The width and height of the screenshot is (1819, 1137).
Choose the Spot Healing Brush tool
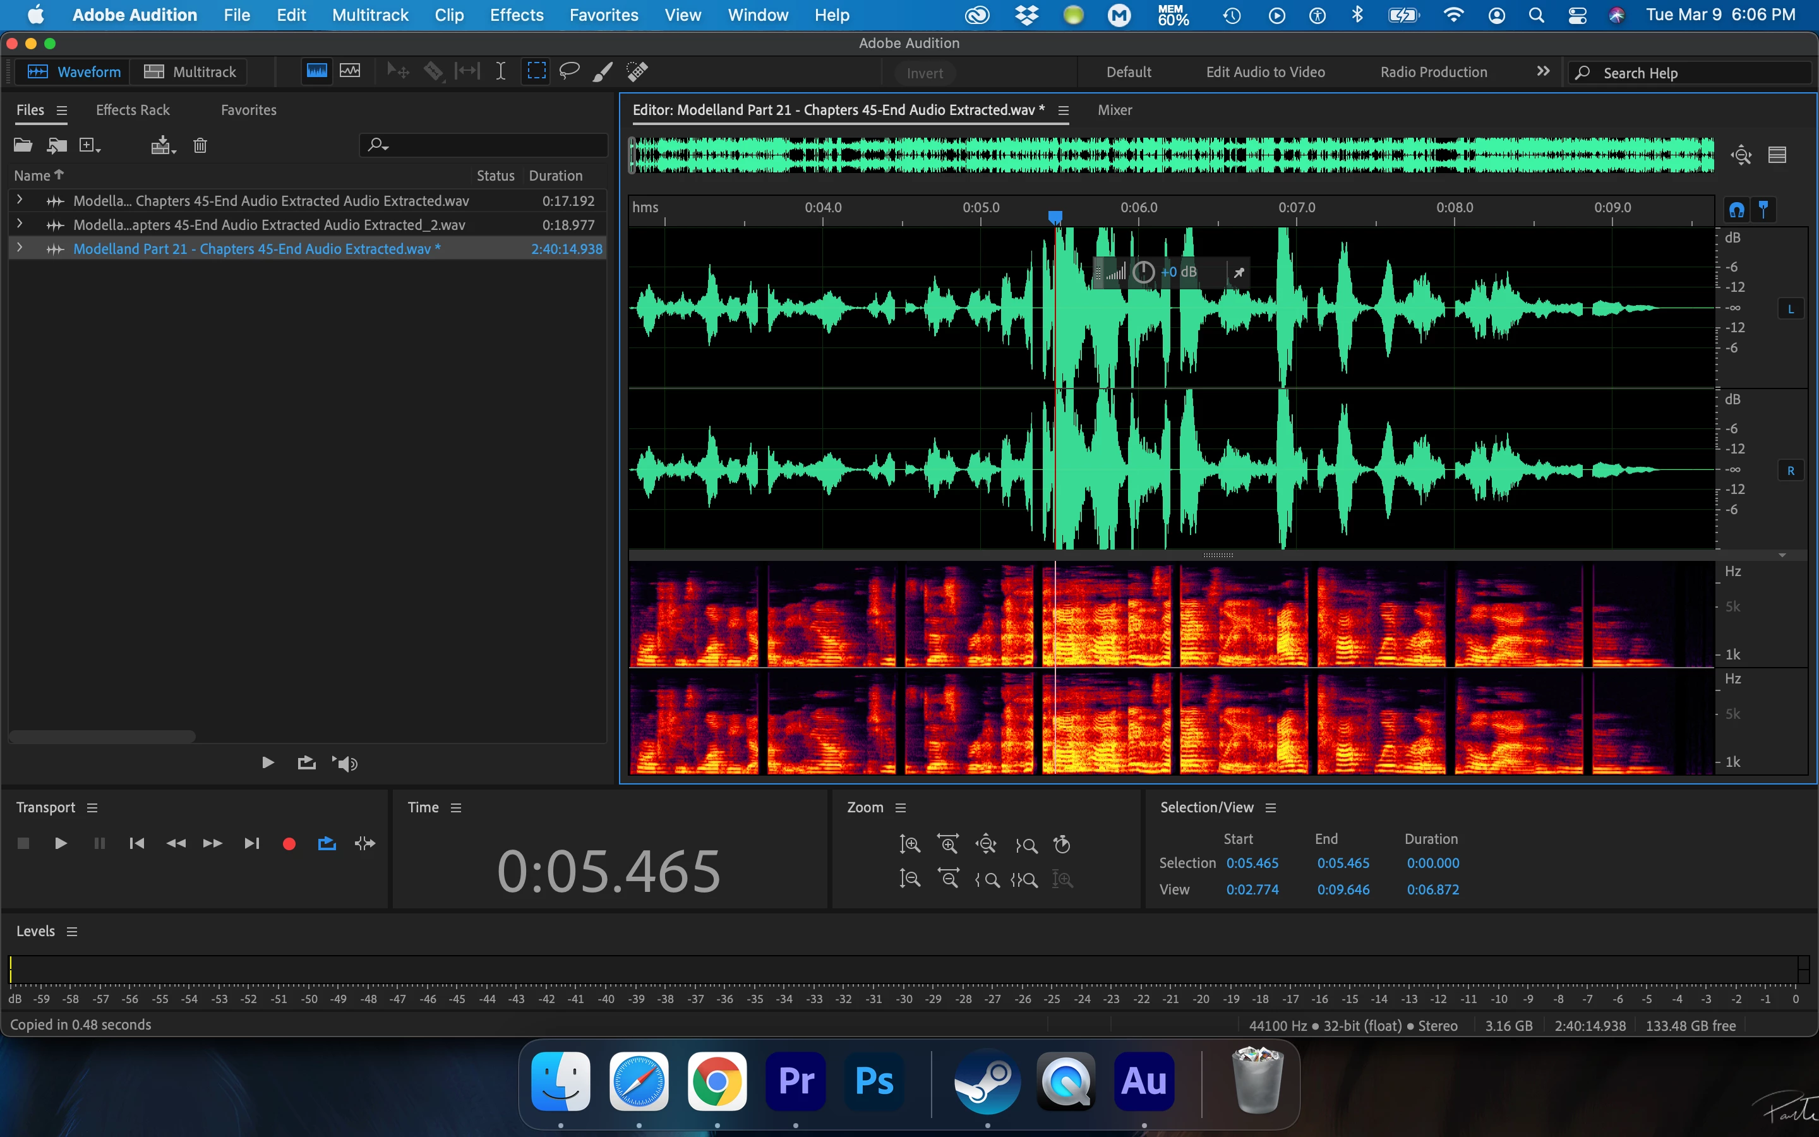coord(637,71)
